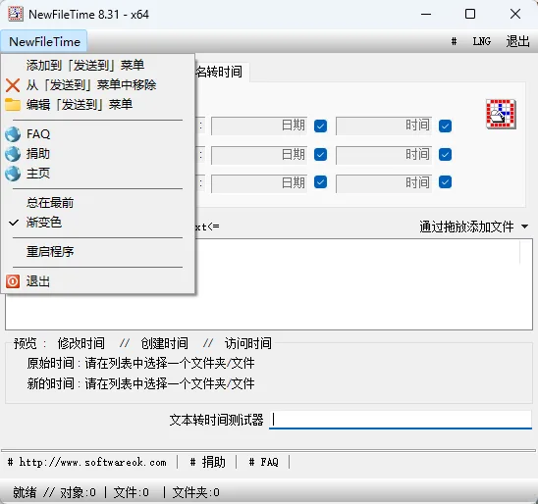Click the red X remove-from-SendTo icon
The image size is (538, 504).
[13, 85]
